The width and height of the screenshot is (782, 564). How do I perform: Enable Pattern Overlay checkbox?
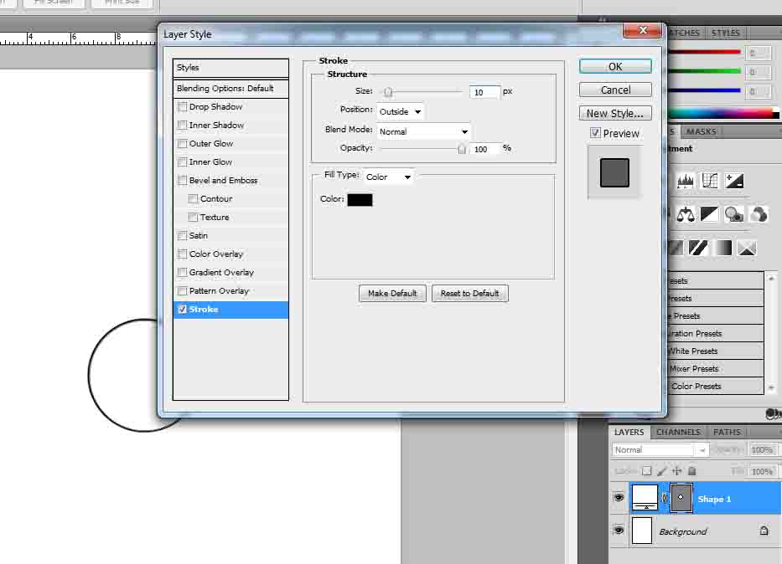(x=183, y=290)
